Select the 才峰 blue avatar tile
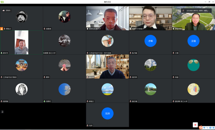The height and width of the screenshot is (130, 215). pyautogui.click(x=150, y=42)
